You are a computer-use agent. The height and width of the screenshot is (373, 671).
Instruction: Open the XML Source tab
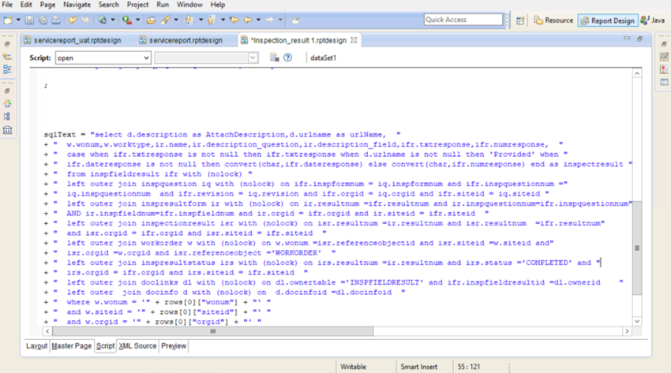[x=137, y=345]
